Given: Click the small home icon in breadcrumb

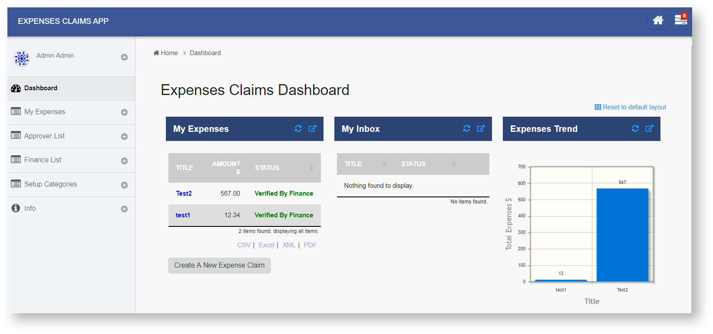Looking at the screenshot, I should point(156,53).
